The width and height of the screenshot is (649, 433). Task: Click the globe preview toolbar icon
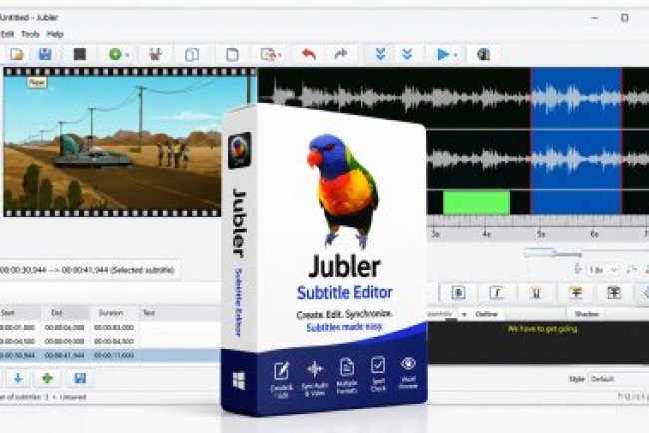click(483, 54)
